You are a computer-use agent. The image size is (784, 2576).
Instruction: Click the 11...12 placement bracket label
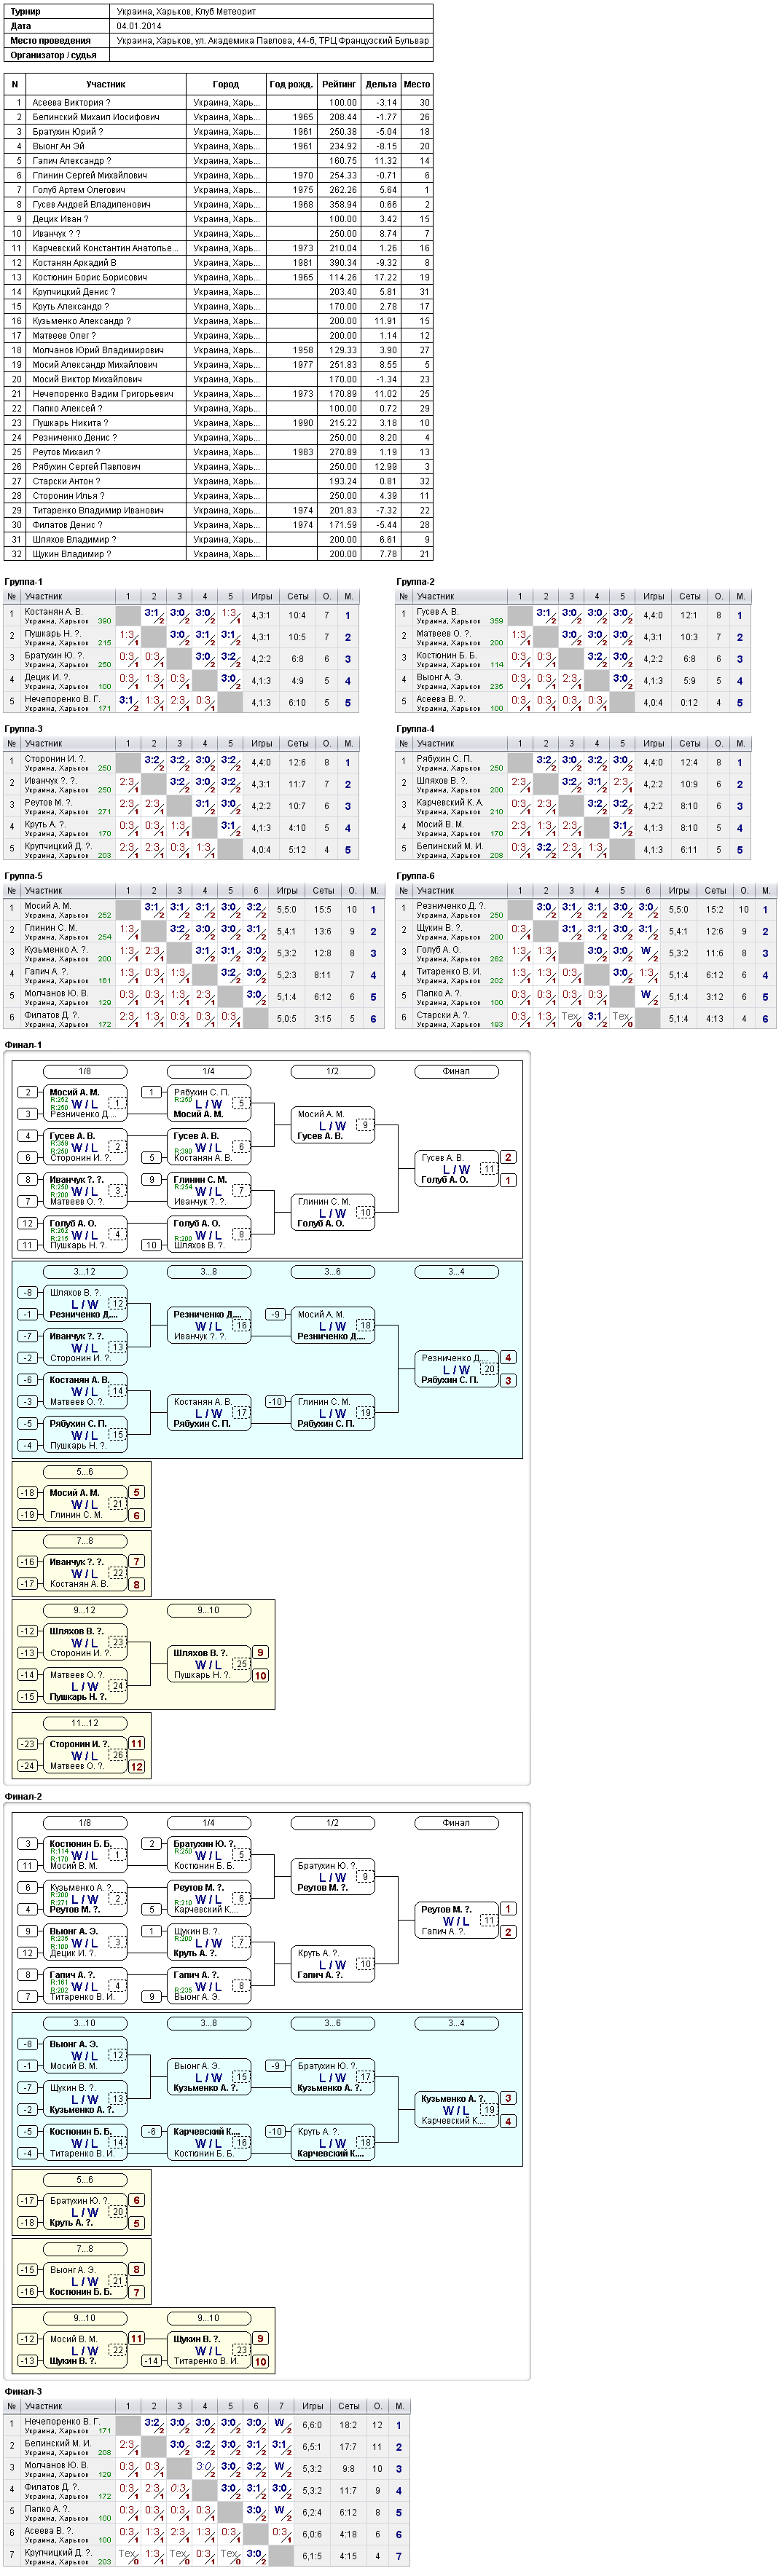[85, 1723]
